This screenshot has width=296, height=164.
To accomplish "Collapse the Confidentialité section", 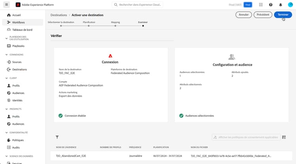I will click(6, 132).
